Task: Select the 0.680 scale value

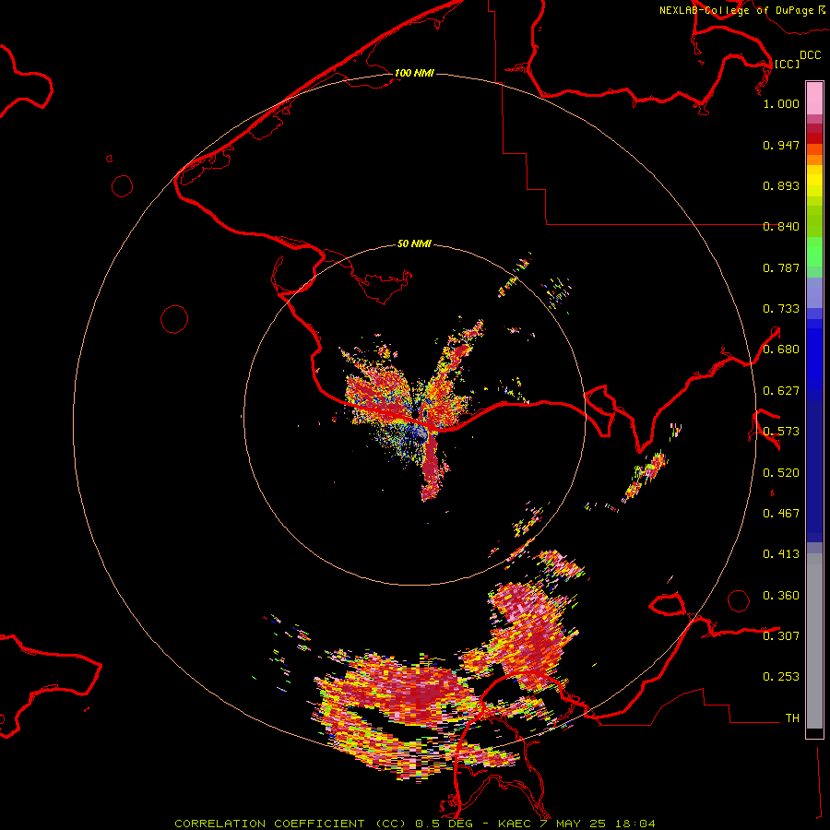Action: click(x=781, y=350)
